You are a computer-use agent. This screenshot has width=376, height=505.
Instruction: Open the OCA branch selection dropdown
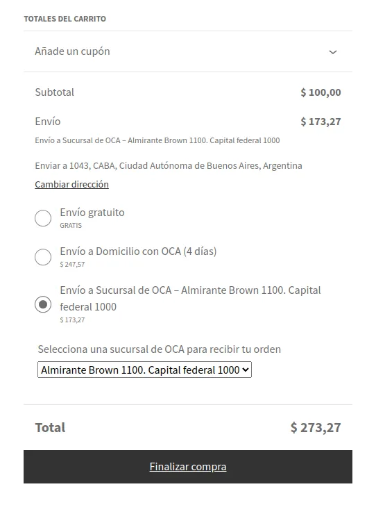coord(144,370)
